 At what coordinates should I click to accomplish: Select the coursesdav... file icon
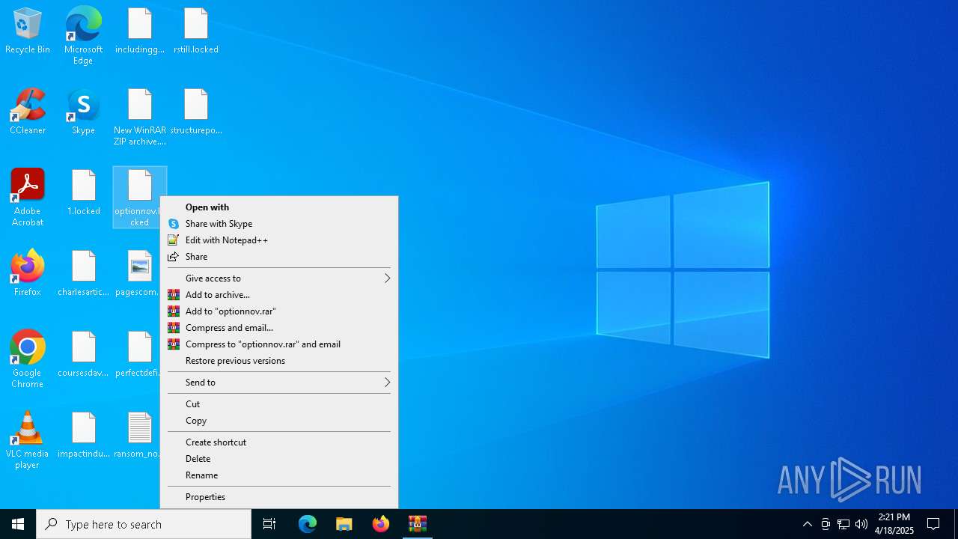(x=83, y=354)
